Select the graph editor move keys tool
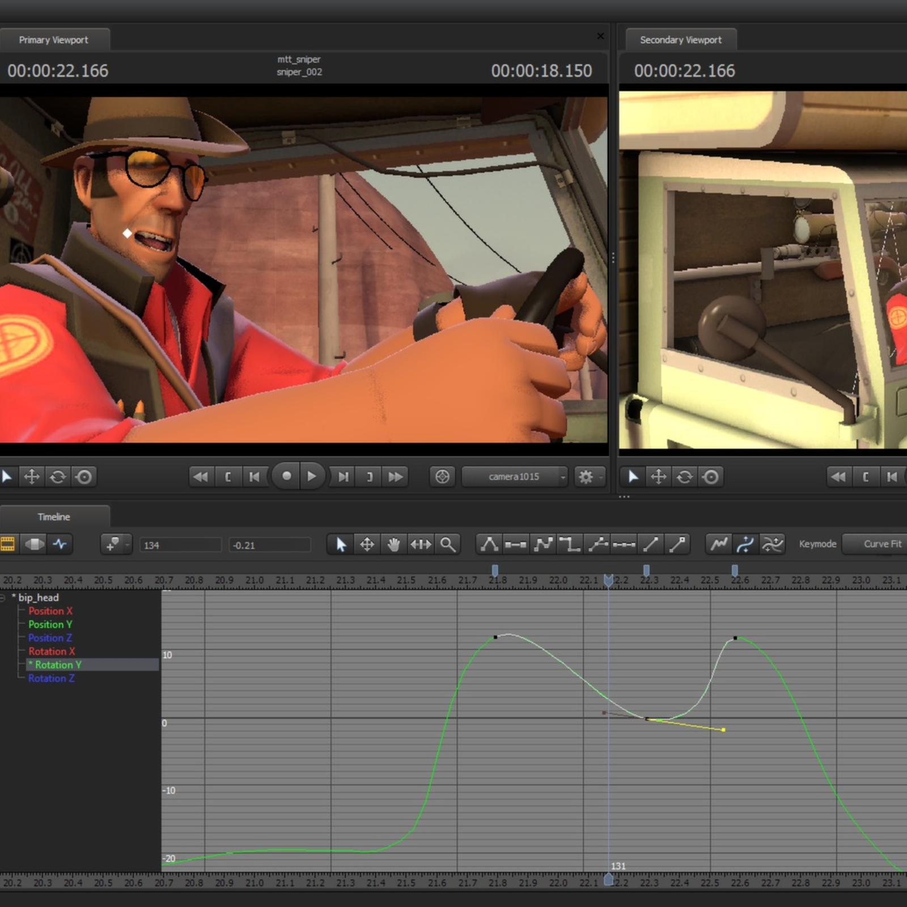907x907 pixels. [x=367, y=545]
